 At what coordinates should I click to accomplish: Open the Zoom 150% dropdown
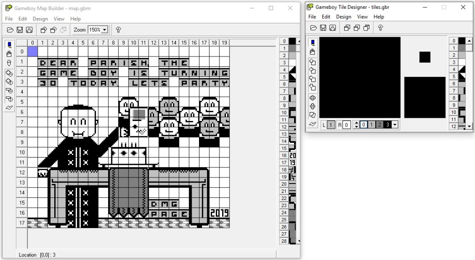point(104,30)
